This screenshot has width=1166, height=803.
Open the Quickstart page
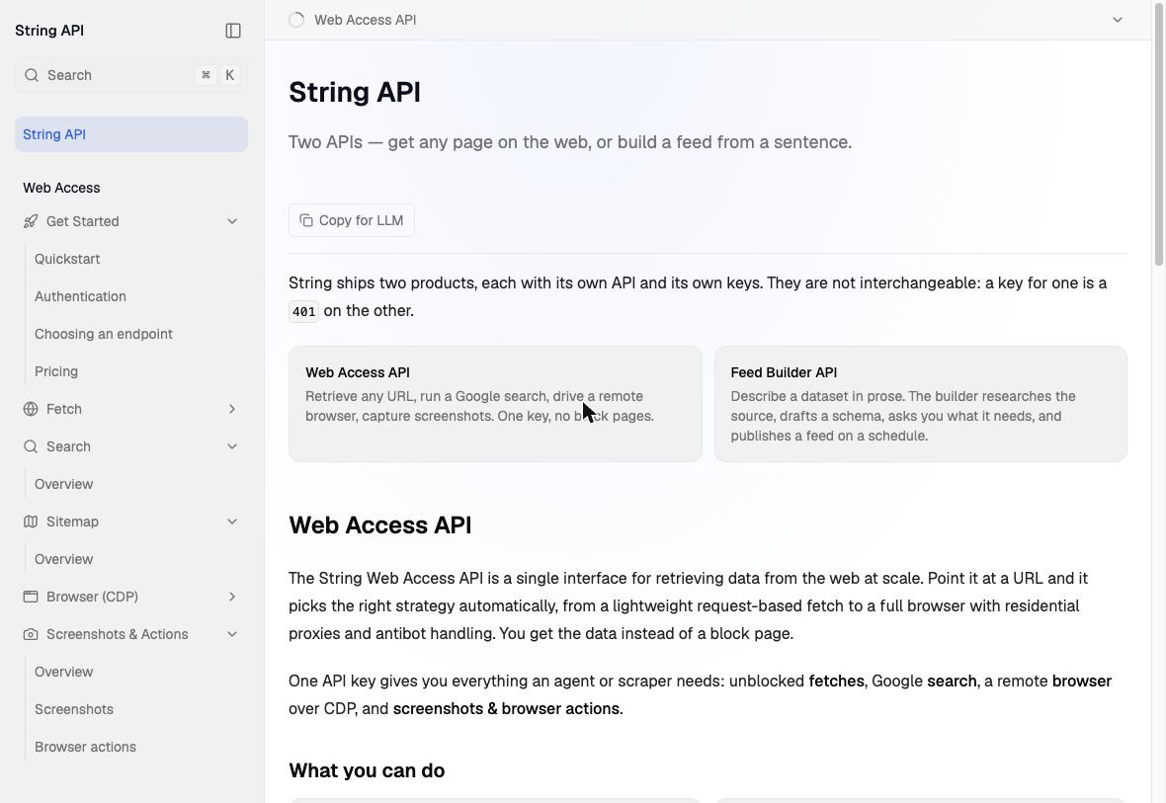click(67, 259)
